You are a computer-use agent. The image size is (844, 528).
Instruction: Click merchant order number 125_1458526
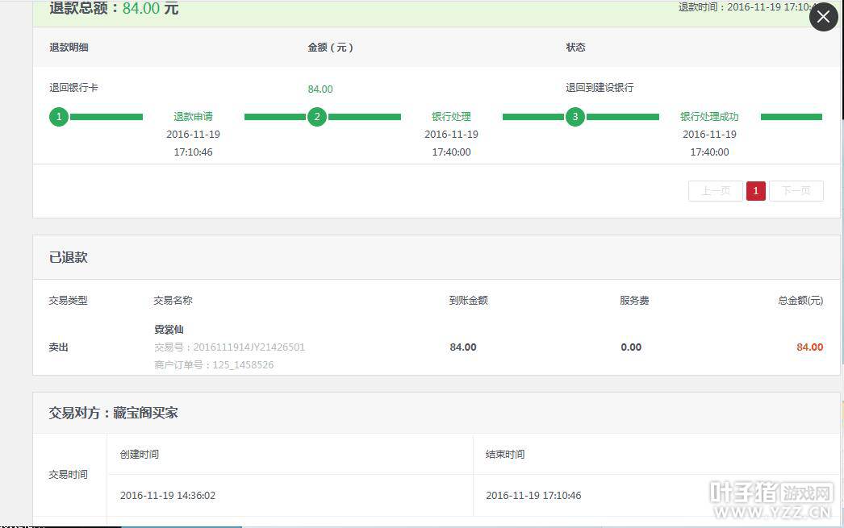214,365
